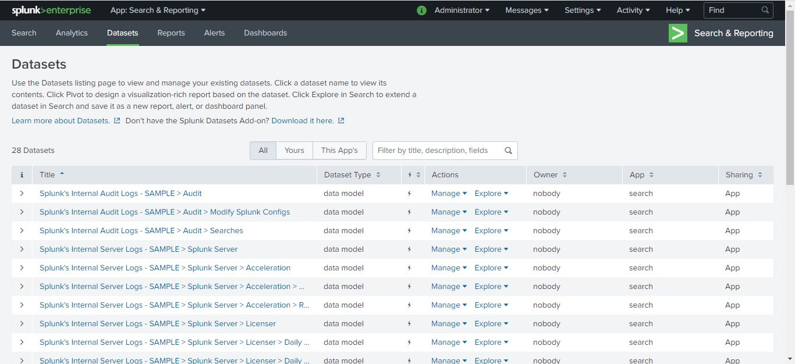Click the green info status icon
The width and height of the screenshot is (795, 364).
pyautogui.click(x=422, y=10)
